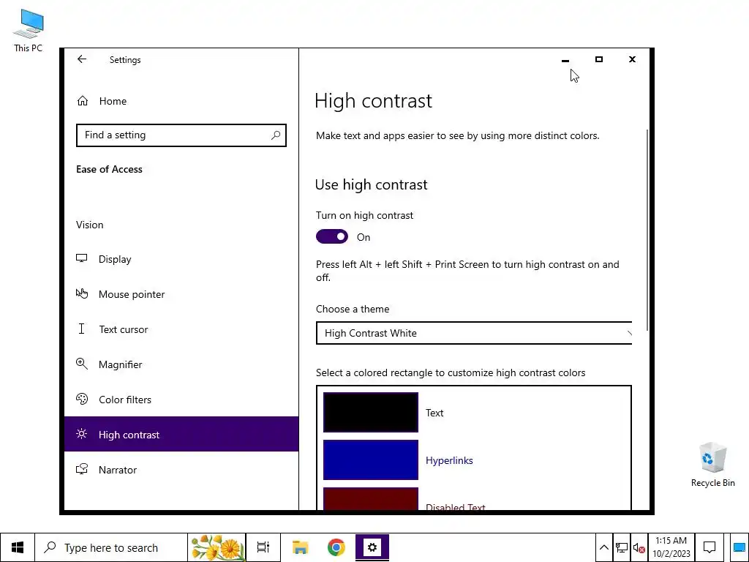Image resolution: width=749 pixels, height=562 pixels.
Task: Click the Vision section label
Action: (x=89, y=225)
